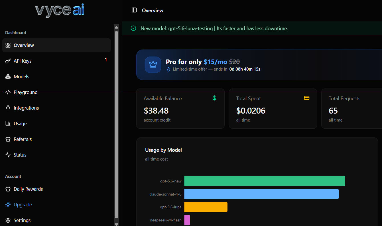Click the Daily Rewards gift icon
Image resolution: width=382 pixels, height=226 pixels.
point(8,189)
